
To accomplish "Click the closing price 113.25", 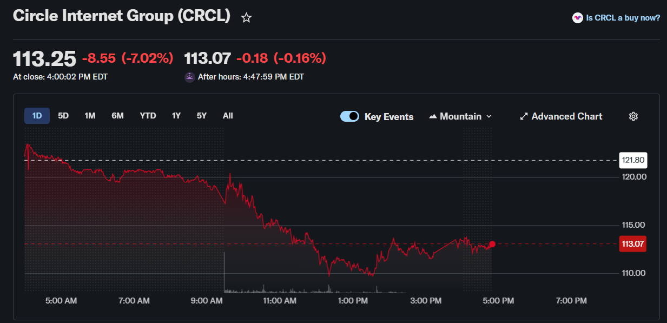I will pyautogui.click(x=44, y=58).
